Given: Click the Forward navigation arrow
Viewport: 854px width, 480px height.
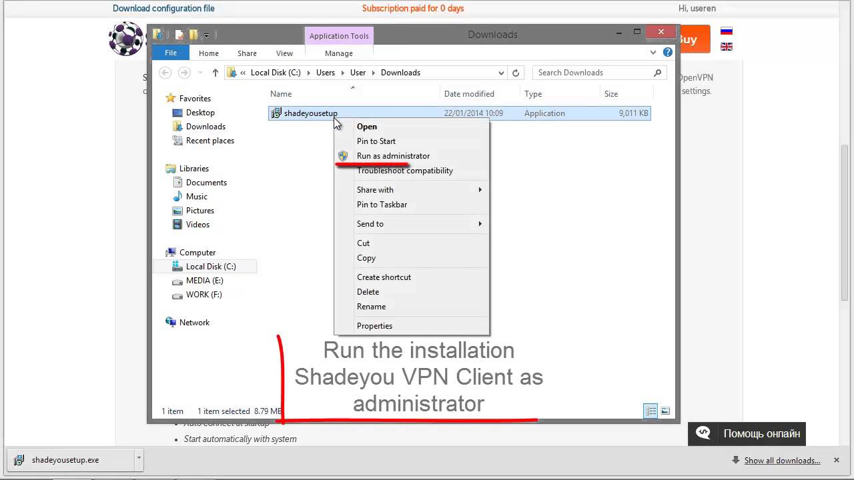Looking at the screenshot, I should coord(184,73).
